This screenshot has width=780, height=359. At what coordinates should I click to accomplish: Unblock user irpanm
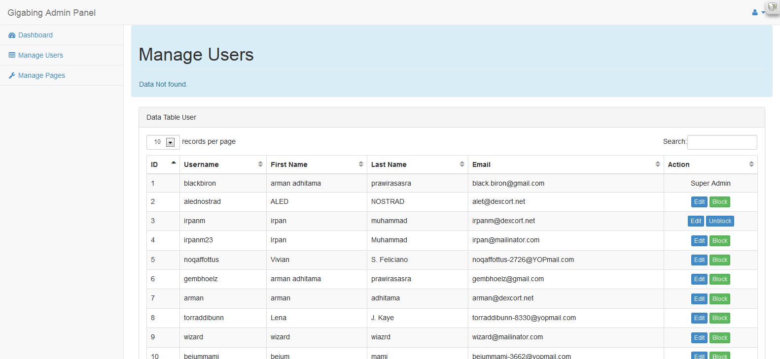tap(720, 221)
